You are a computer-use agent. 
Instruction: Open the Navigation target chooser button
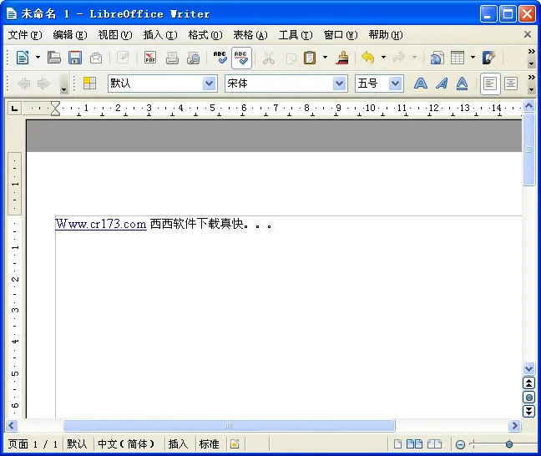528,397
